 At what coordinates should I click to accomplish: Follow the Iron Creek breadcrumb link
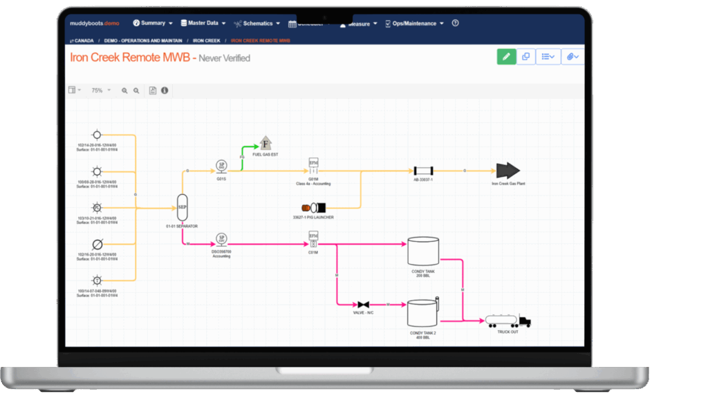[x=206, y=41]
